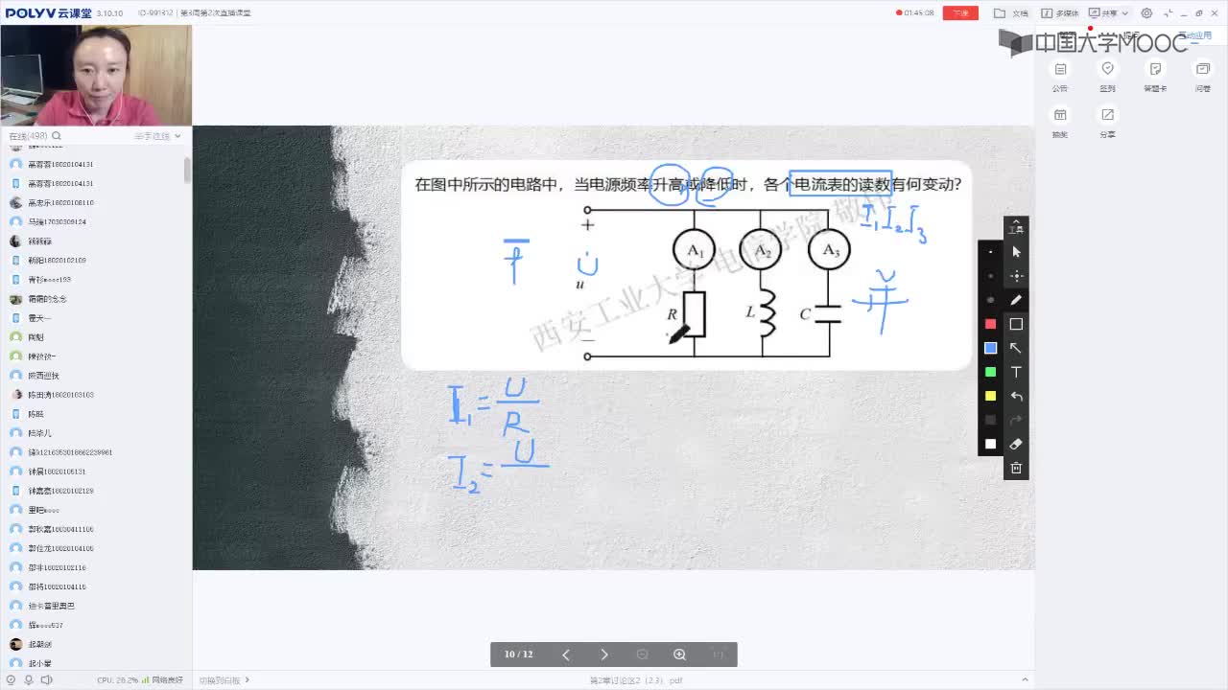The image size is (1228, 690).
Task: Open the 共享 share dropdown
Action: tap(1108, 13)
